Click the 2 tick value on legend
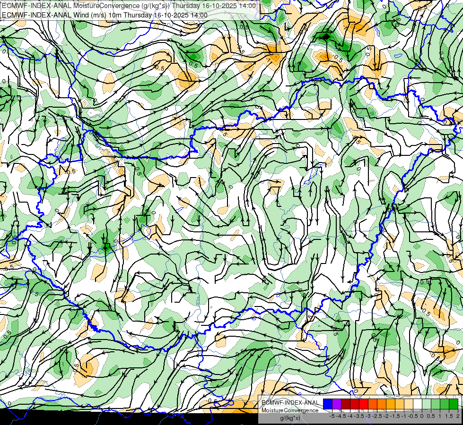The height and width of the screenshot is (425, 463). pyautogui.click(x=458, y=416)
